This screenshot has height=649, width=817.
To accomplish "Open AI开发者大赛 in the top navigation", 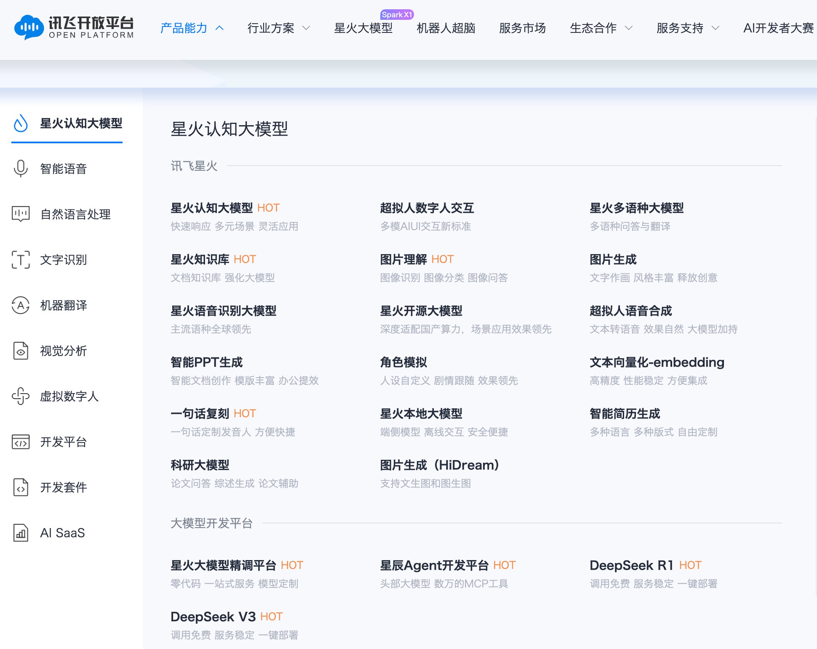I will click(779, 28).
